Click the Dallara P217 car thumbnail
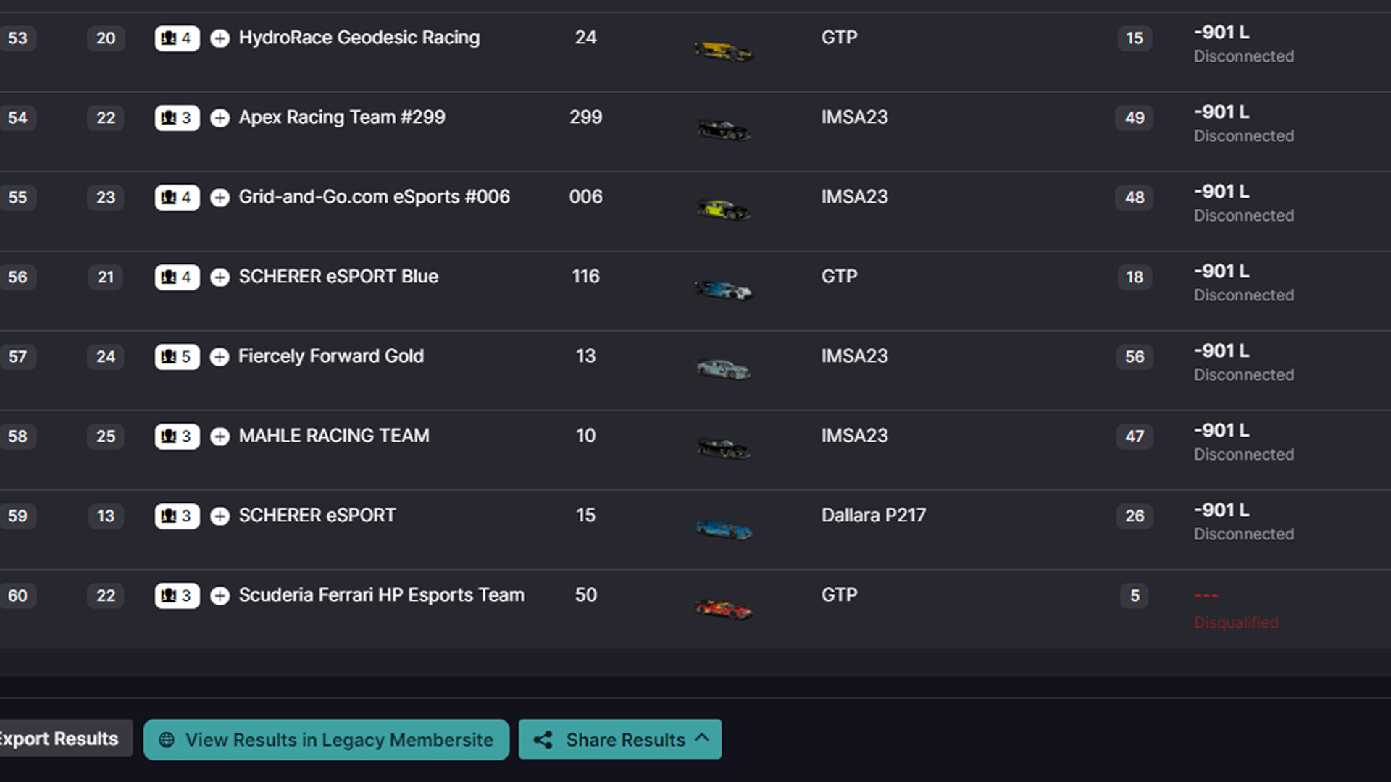 pos(724,529)
